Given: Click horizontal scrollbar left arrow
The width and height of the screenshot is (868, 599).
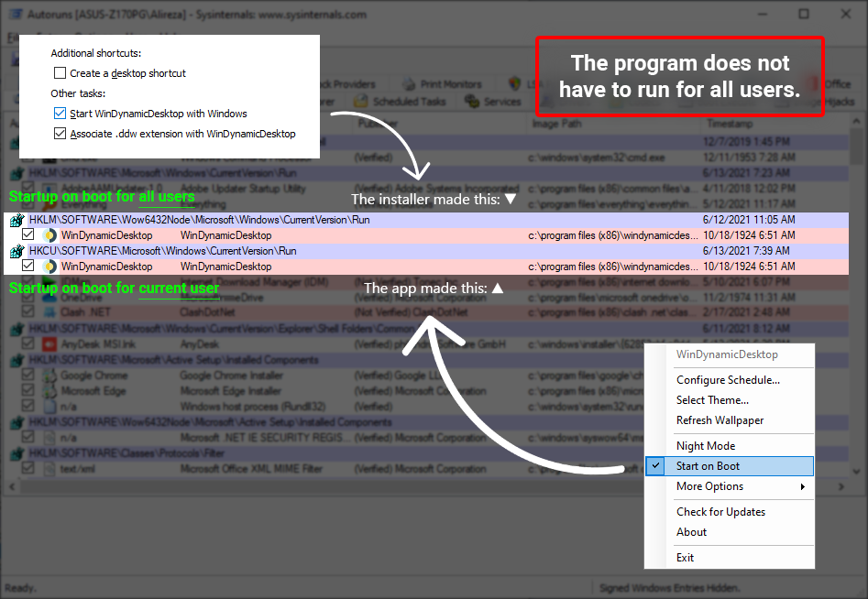Looking at the screenshot, I should 12,486.
